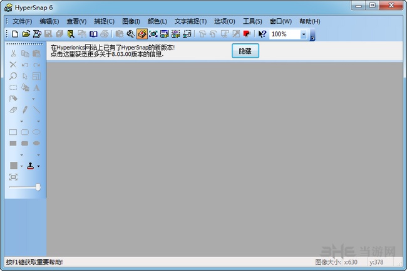Click the y:378 status bar value
This screenshot has width=407, height=271.
click(376, 262)
